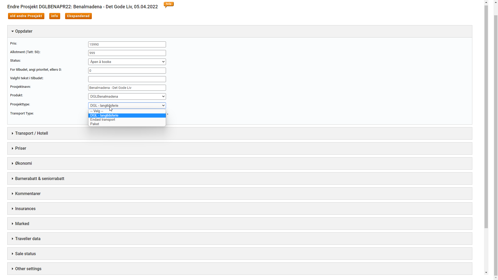The width and height of the screenshot is (498, 280).
Task: Pick the '-- Velg --' option
Action: click(x=97, y=111)
